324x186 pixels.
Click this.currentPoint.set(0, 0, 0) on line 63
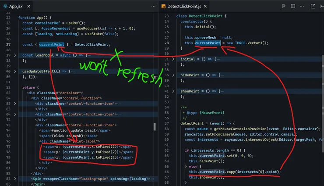coord(220,156)
